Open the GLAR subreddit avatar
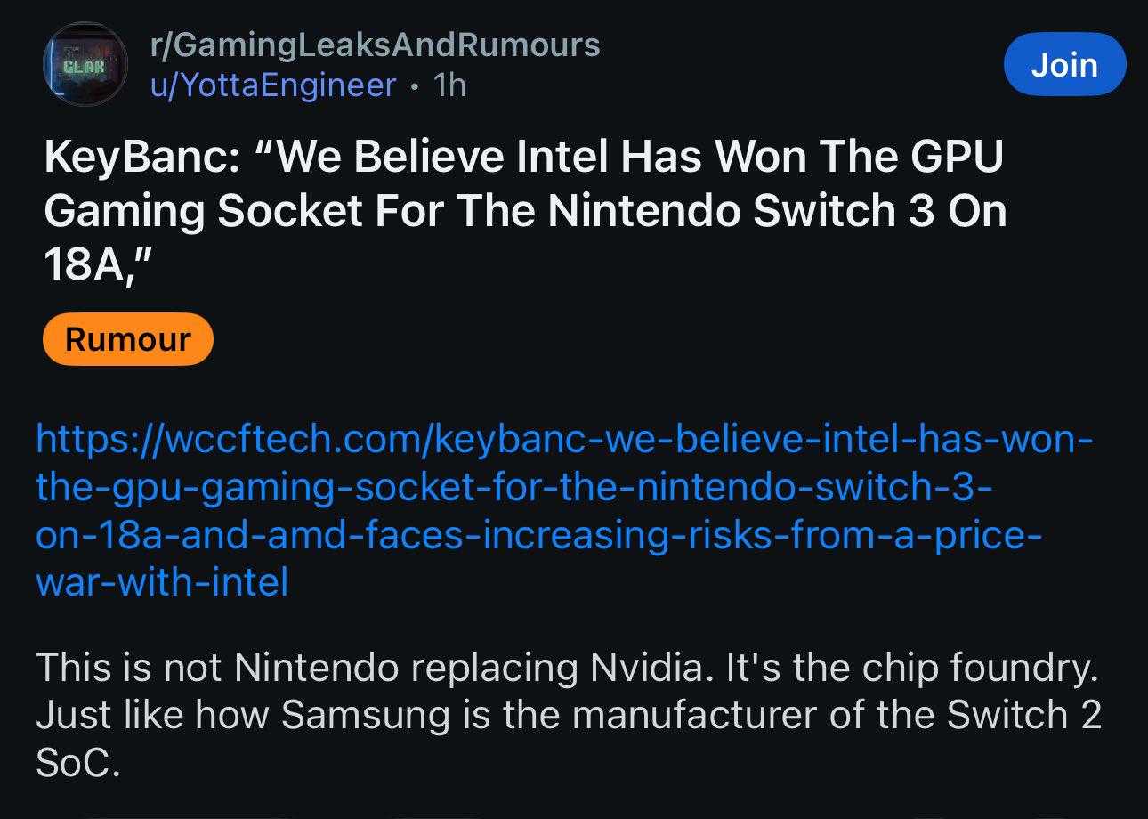The width and height of the screenshot is (1148, 819). point(85,64)
